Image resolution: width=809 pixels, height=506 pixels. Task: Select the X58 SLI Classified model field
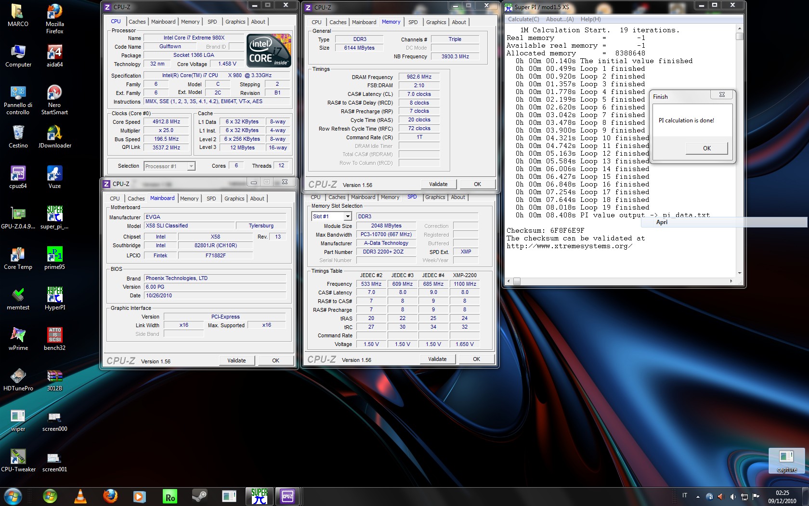(189, 226)
